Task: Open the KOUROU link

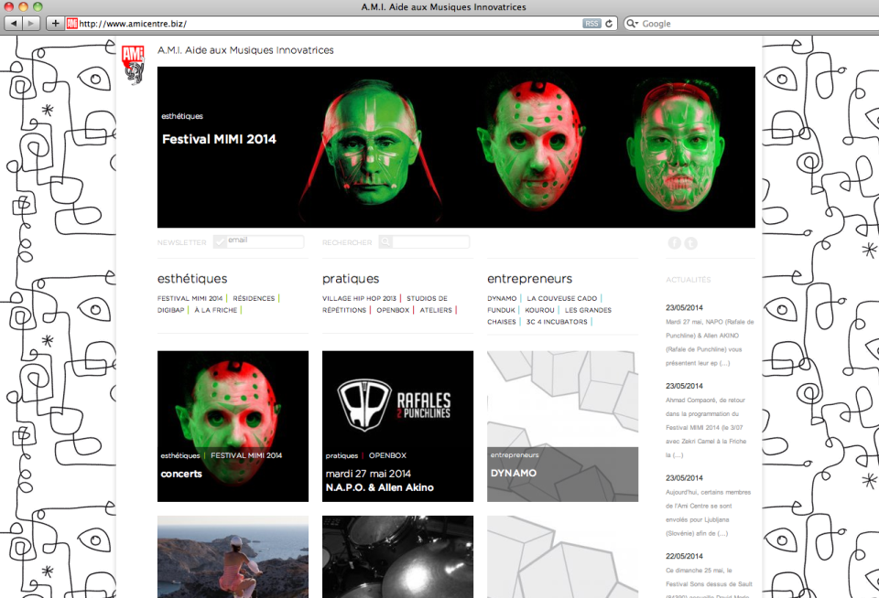Action: click(539, 310)
